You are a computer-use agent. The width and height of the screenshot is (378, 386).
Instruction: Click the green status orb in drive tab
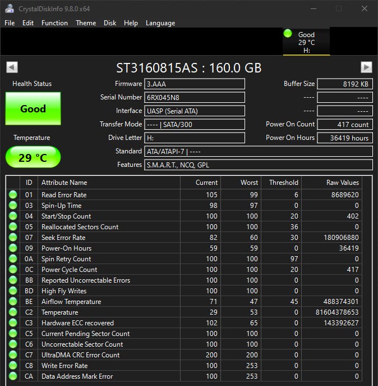288,34
